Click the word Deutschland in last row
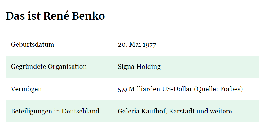Image resolution: width=263 pixels, height=125 pixels. click(80, 111)
